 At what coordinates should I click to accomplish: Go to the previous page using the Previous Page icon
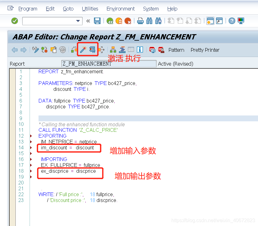(180, 21)
